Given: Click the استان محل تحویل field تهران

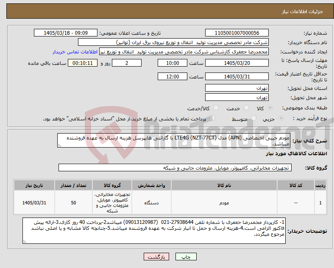Looking at the screenshot, I should tap(237, 88).
